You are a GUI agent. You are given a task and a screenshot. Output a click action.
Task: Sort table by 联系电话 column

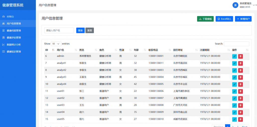tap(160, 50)
